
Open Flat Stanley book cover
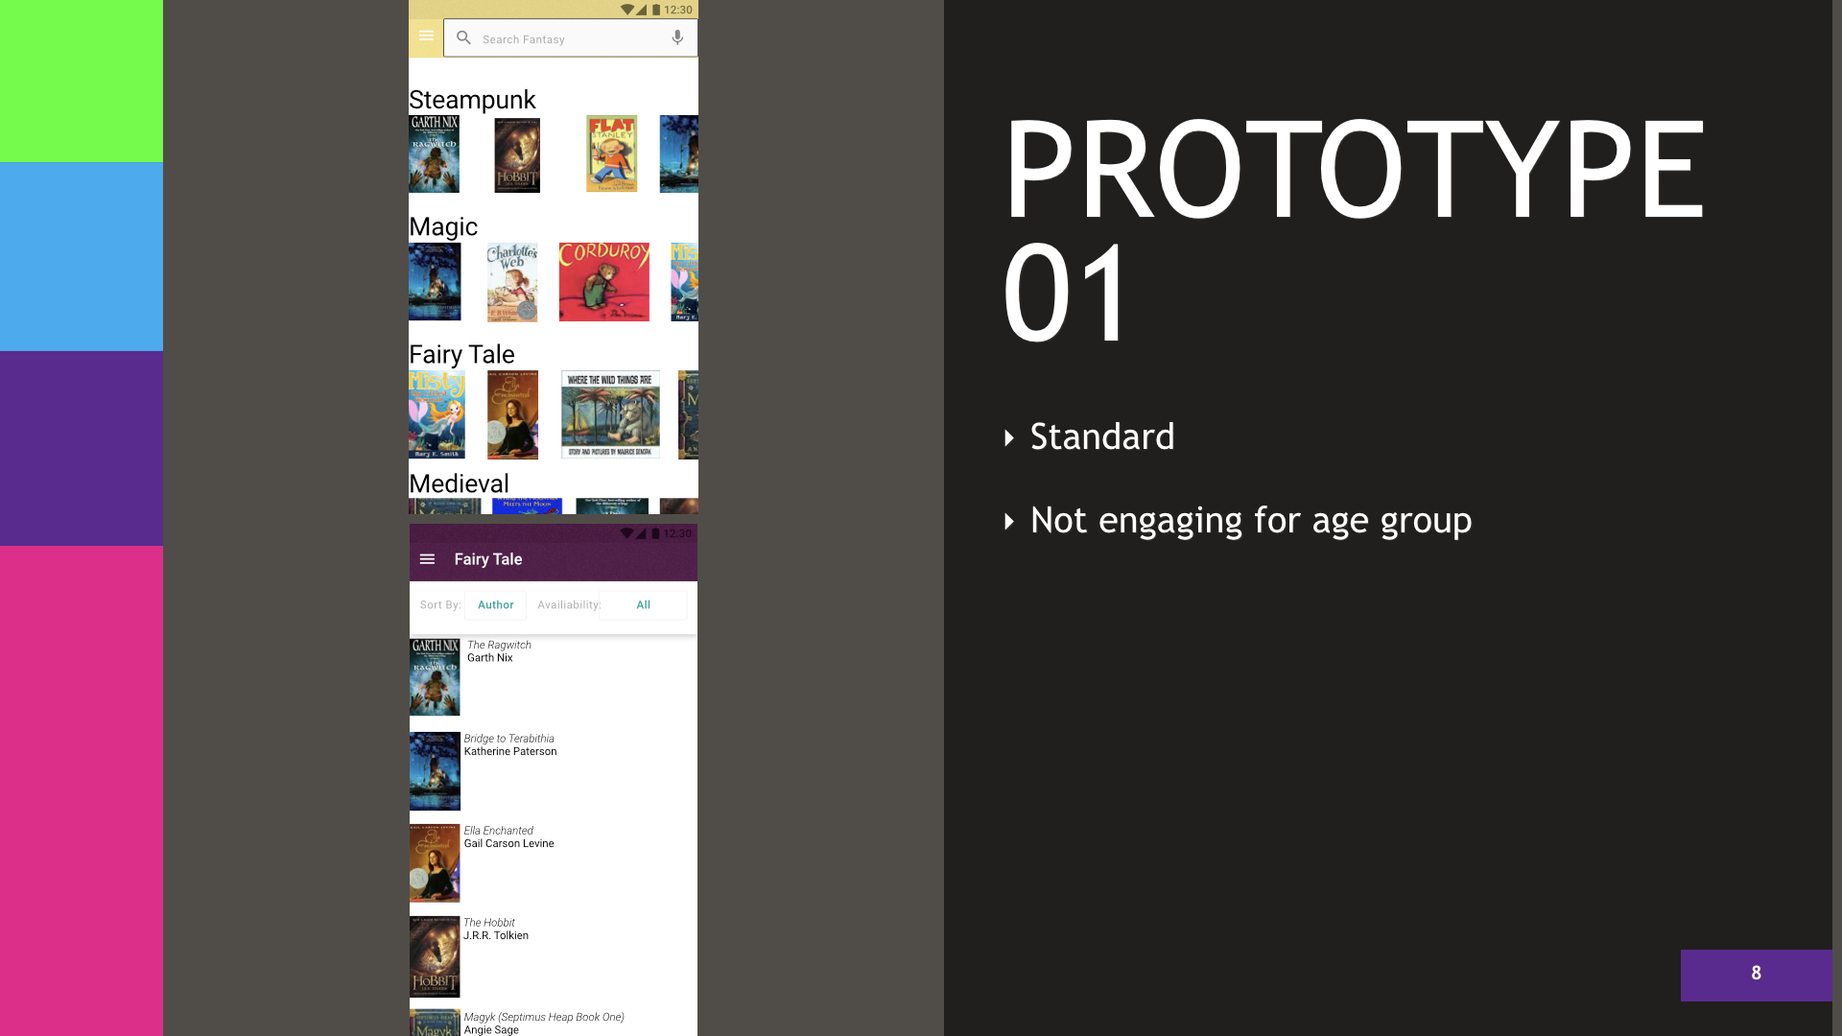tap(611, 154)
